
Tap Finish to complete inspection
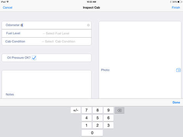[x=176, y=8]
